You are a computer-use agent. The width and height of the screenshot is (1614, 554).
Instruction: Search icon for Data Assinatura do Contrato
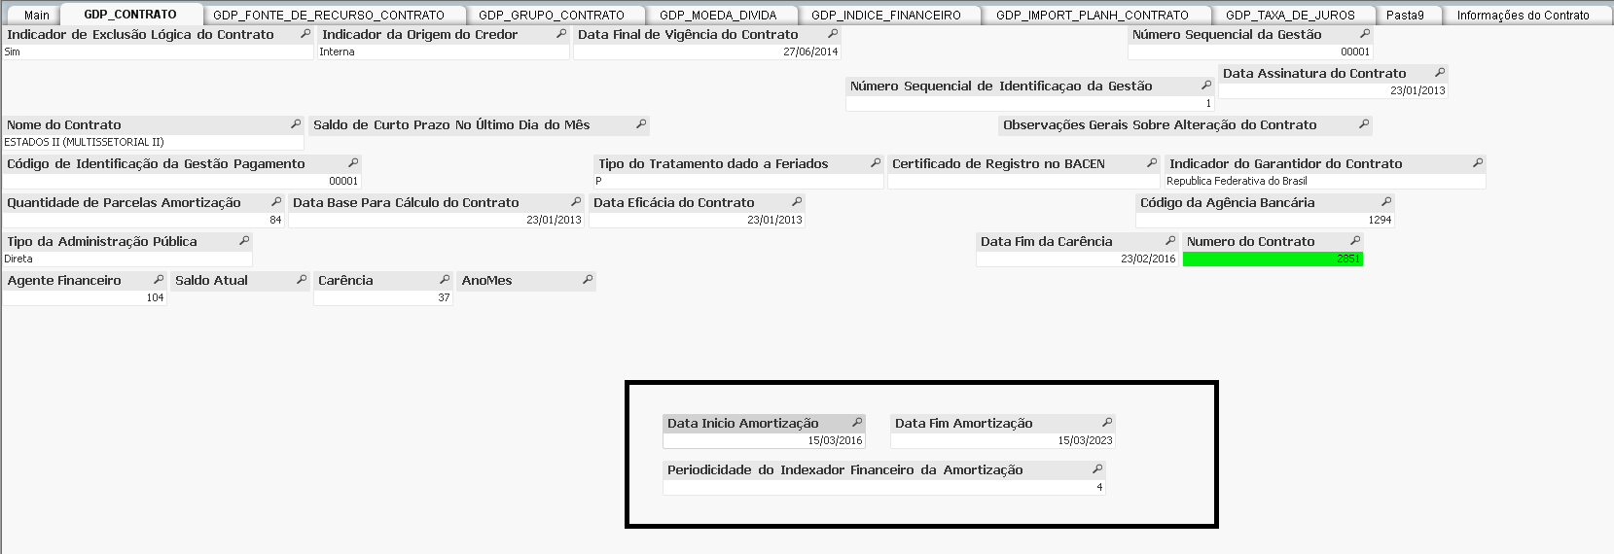tap(1440, 73)
